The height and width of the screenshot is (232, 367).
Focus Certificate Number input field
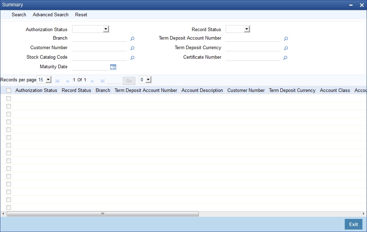click(253, 57)
